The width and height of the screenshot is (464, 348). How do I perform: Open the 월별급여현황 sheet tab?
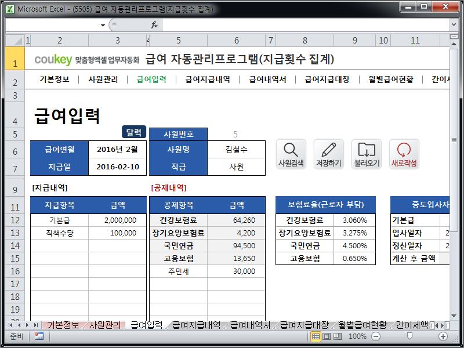(362, 325)
